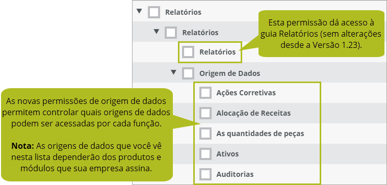The width and height of the screenshot is (387, 185).
Task: Click the Nota callout about data origins
Action: tap(87, 135)
